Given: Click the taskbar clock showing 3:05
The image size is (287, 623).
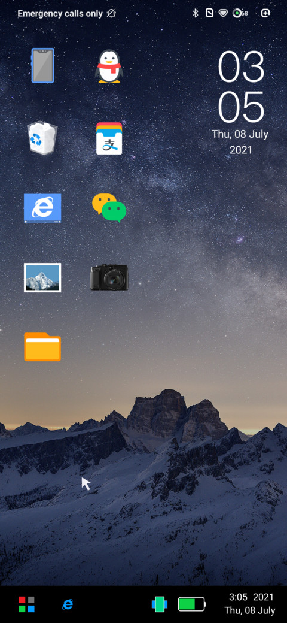Looking at the screenshot, I should click(238, 597).
